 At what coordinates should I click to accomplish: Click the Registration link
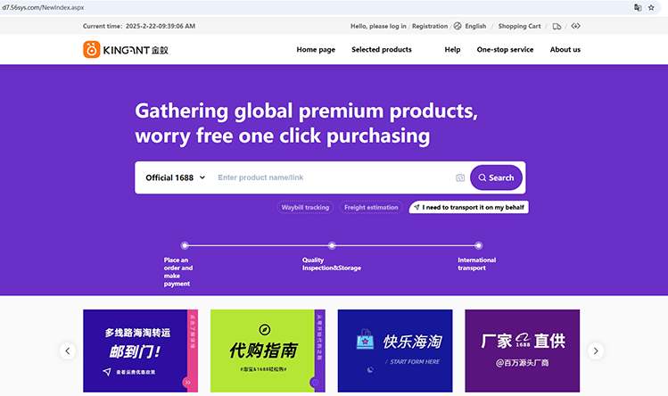[x=430, y=26]
